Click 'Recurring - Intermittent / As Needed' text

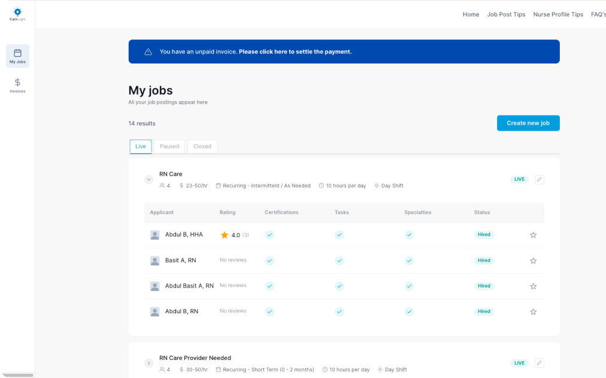click(266, 186)
